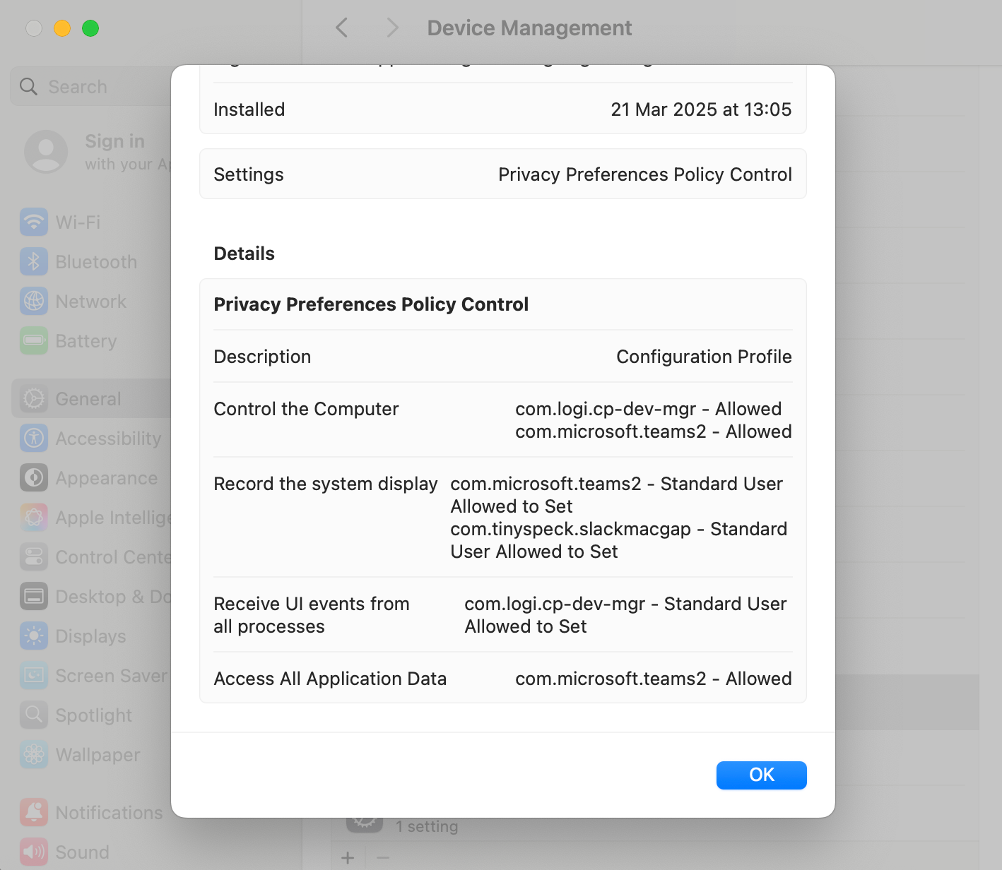Select the Bluetooth icon in sidebar
Viewport: 1002px width, 870px height.
point(34,261)
